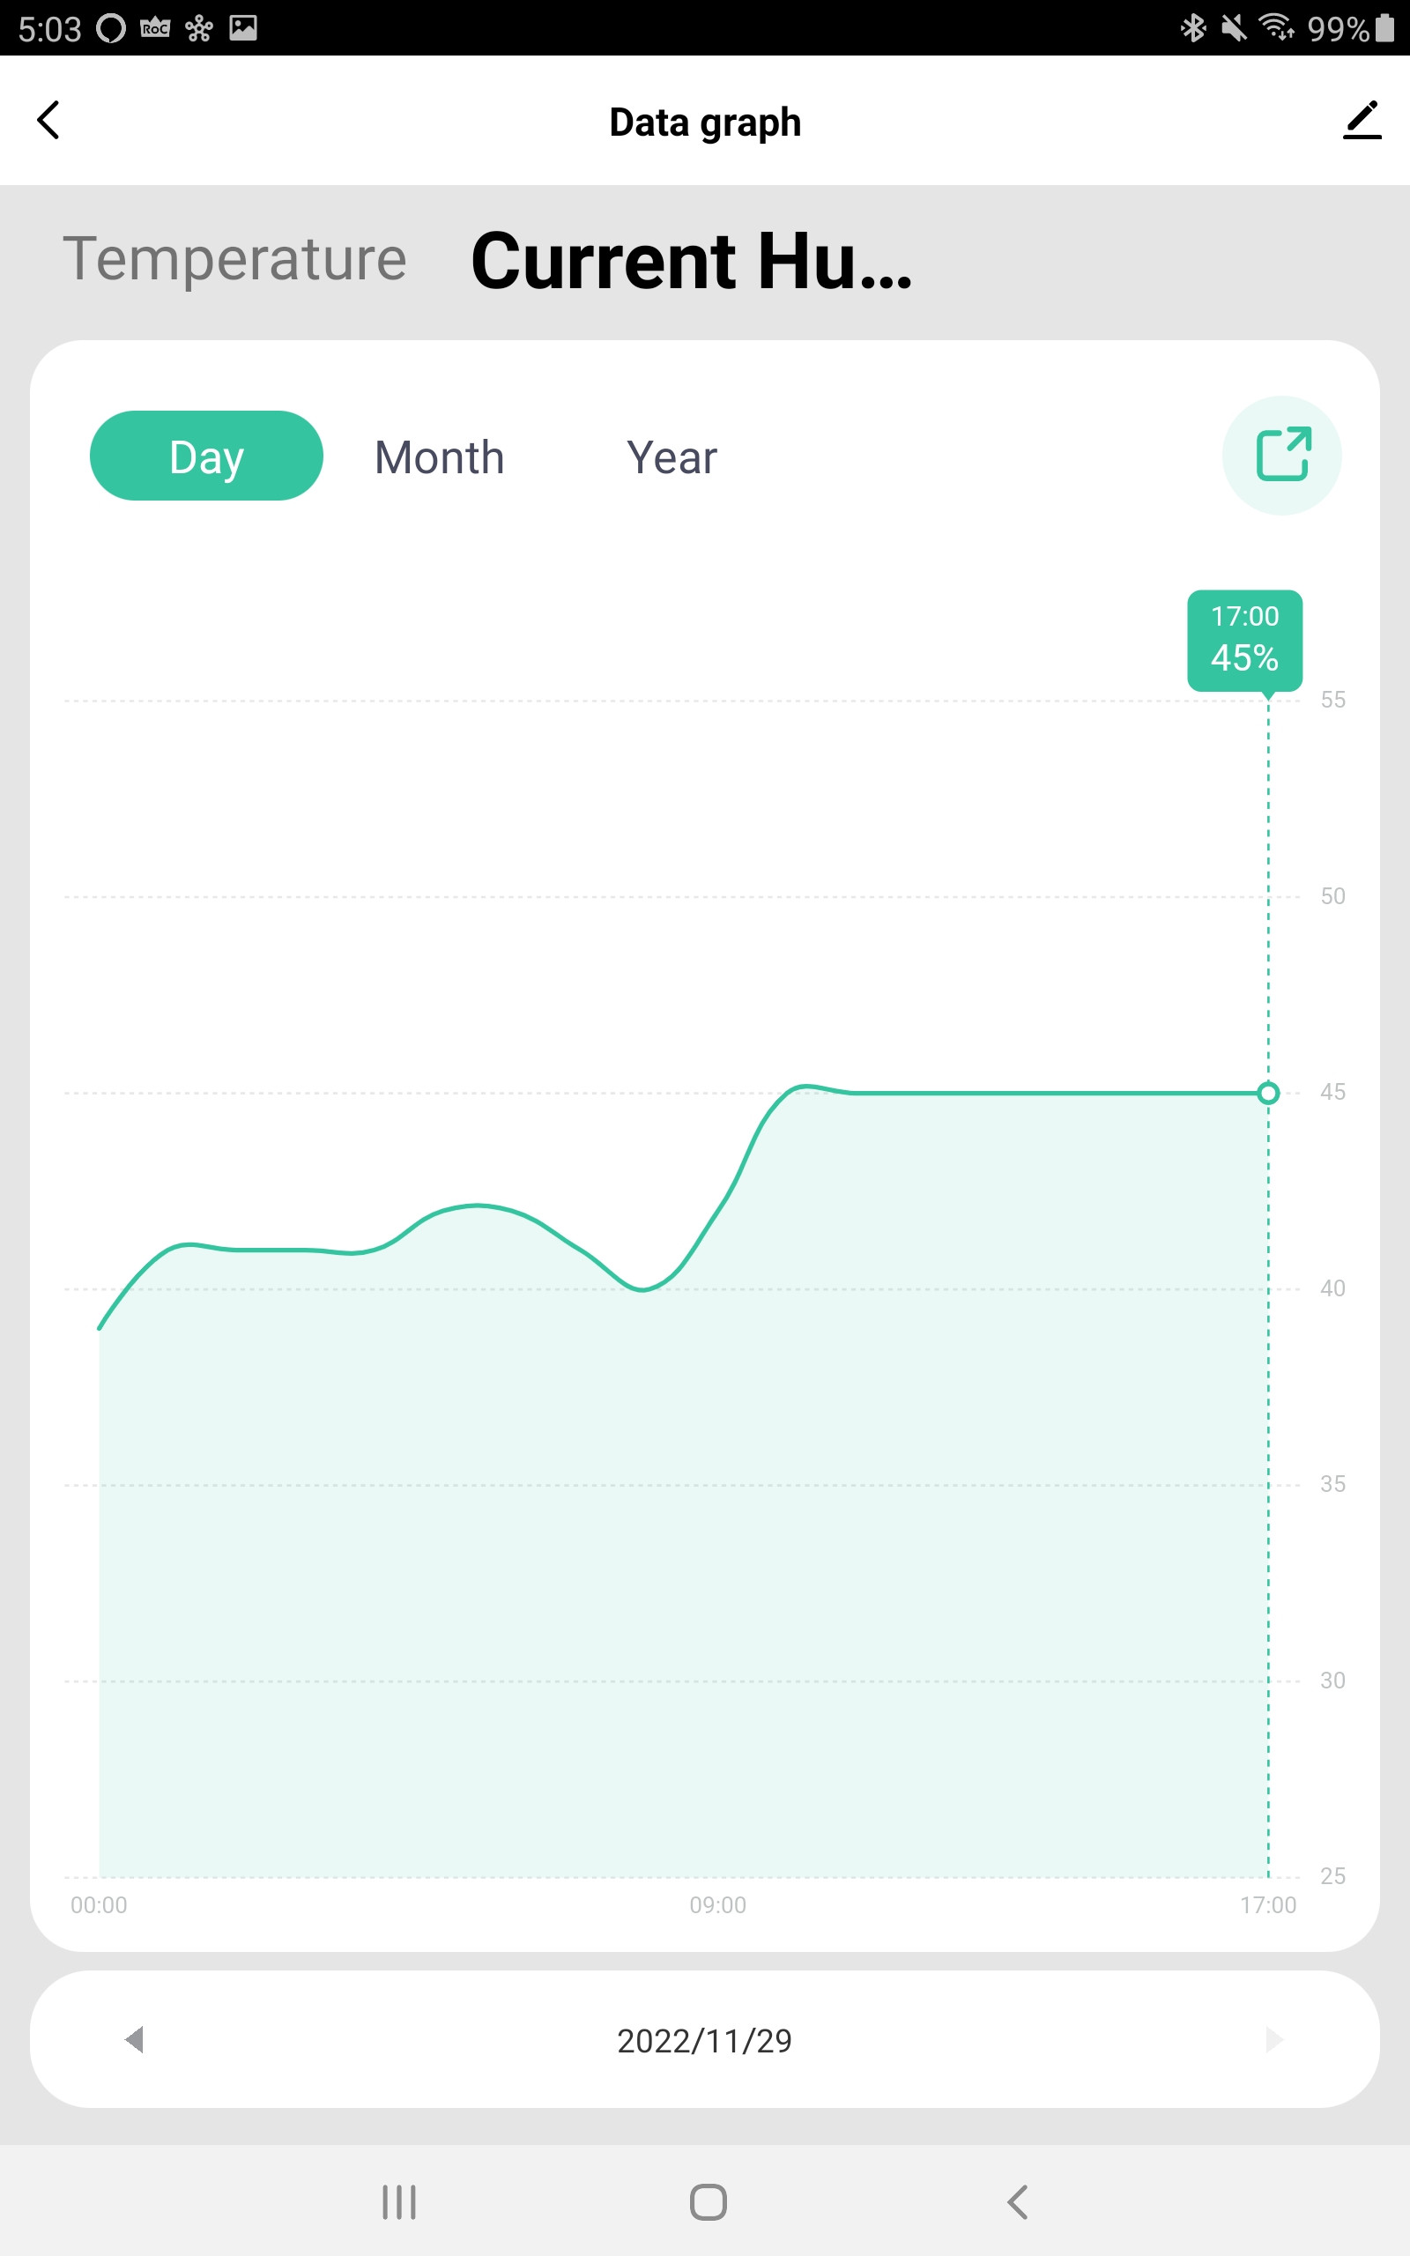
Task: Switch graph range to Year
Action: [x=672, y=456]
